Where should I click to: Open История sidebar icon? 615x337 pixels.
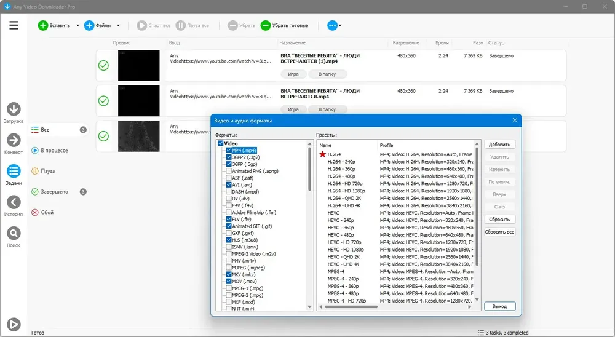pos(14,205)
